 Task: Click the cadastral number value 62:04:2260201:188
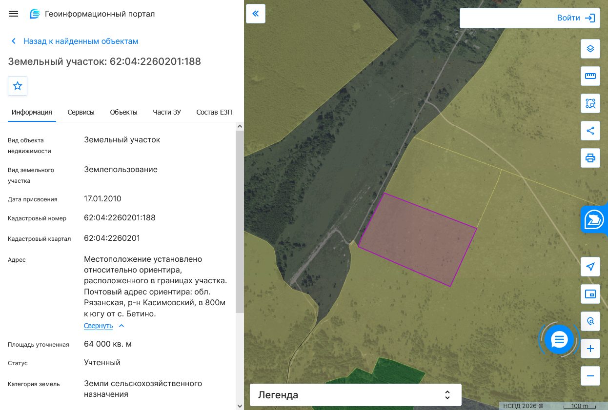[120, 218]
